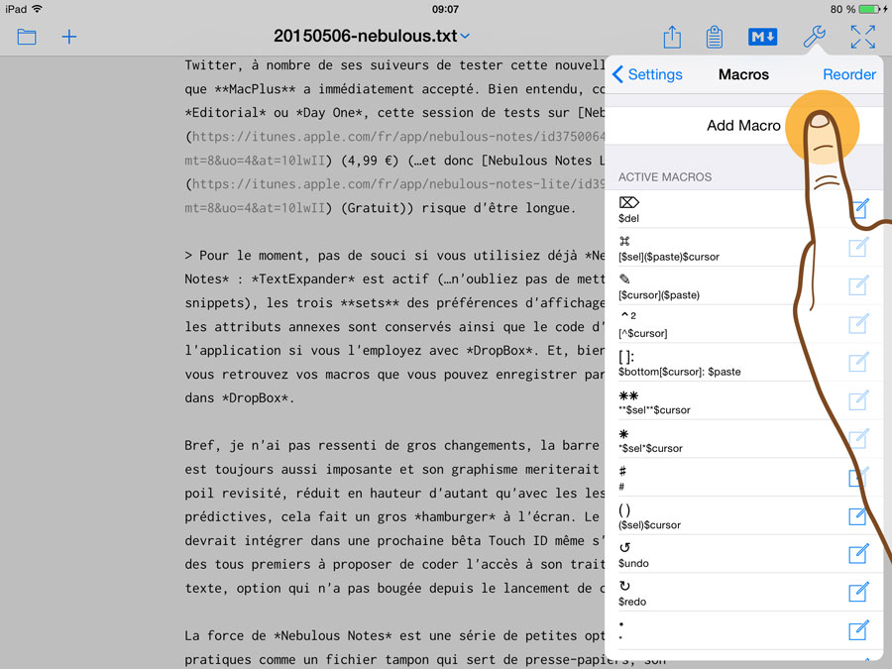Tap the share/export icon
The height and width of the screenshot is (669, 892).
(672, 38)
